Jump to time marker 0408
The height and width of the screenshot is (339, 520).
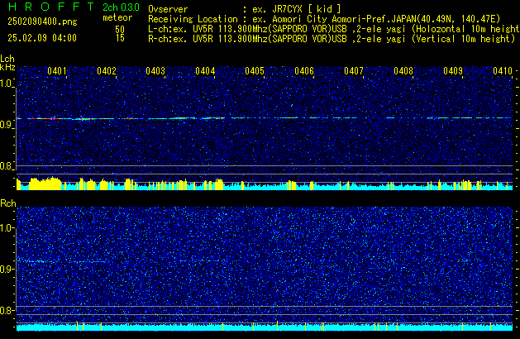coord(403,71)
